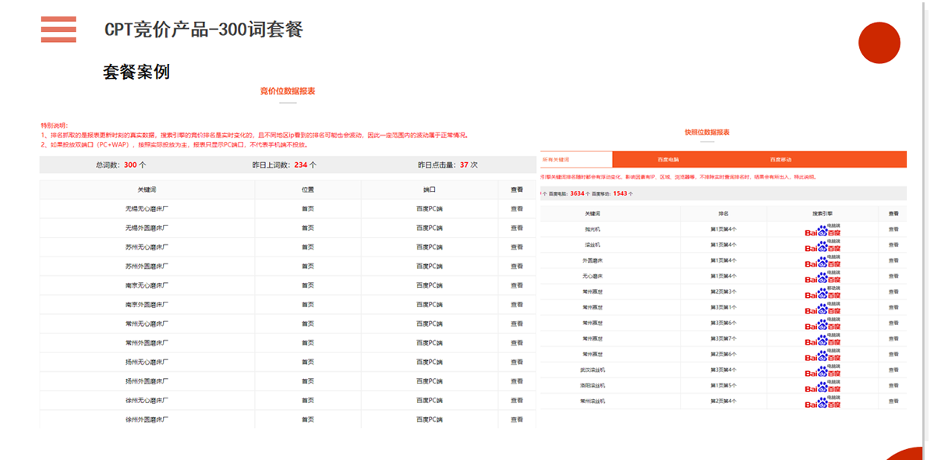941x460 pixels.
Task: Click the 竞价位数据报表 heading
Action: [x=288, y=92]
